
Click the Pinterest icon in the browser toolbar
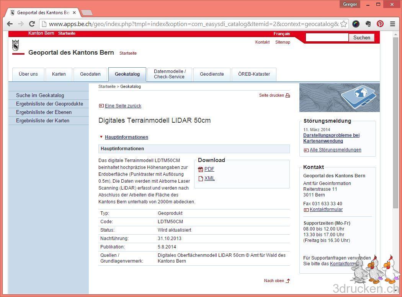[380, 24]
